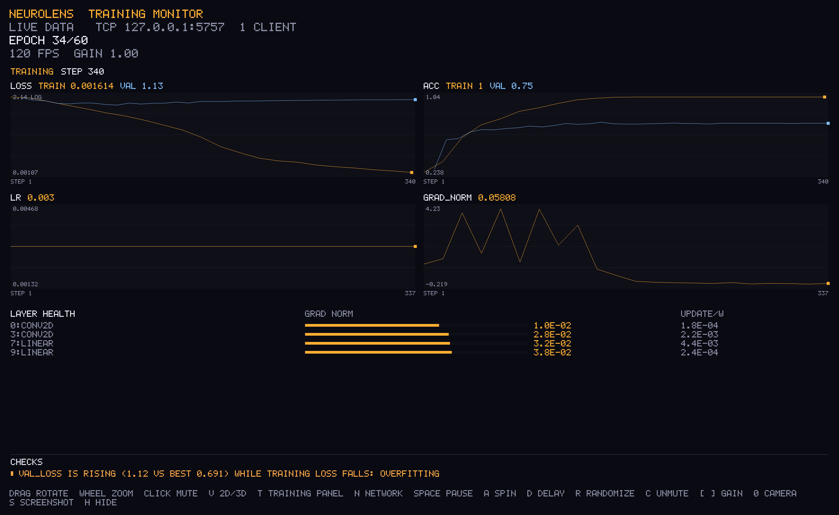
Task: Click the EPOCH 34/60 readout
Action: click(48, 40)
